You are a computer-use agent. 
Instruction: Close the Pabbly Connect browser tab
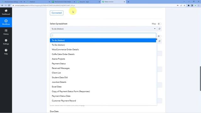[x=124, y=2]
